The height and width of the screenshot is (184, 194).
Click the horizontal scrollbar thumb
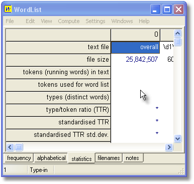(x=19, y=147)
